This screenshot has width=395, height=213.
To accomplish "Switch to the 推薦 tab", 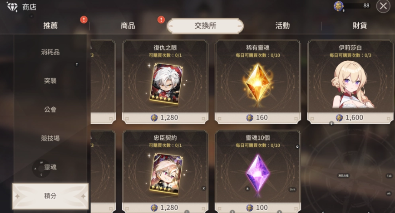I will coord(50,26).
